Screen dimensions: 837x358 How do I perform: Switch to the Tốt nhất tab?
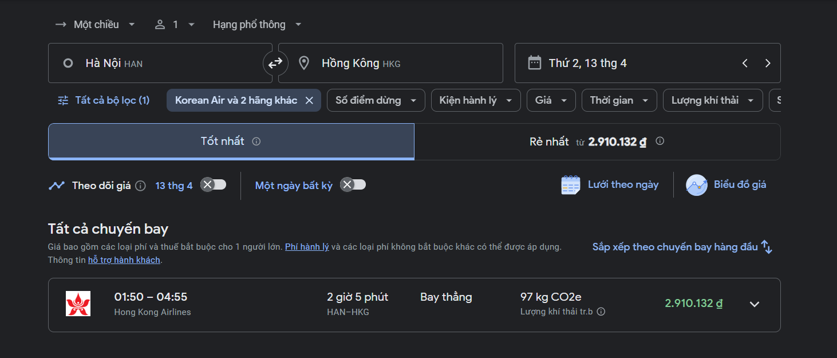[231, 141]
